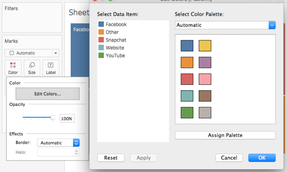Open the disabled Halo dropdown

point(58,152)
